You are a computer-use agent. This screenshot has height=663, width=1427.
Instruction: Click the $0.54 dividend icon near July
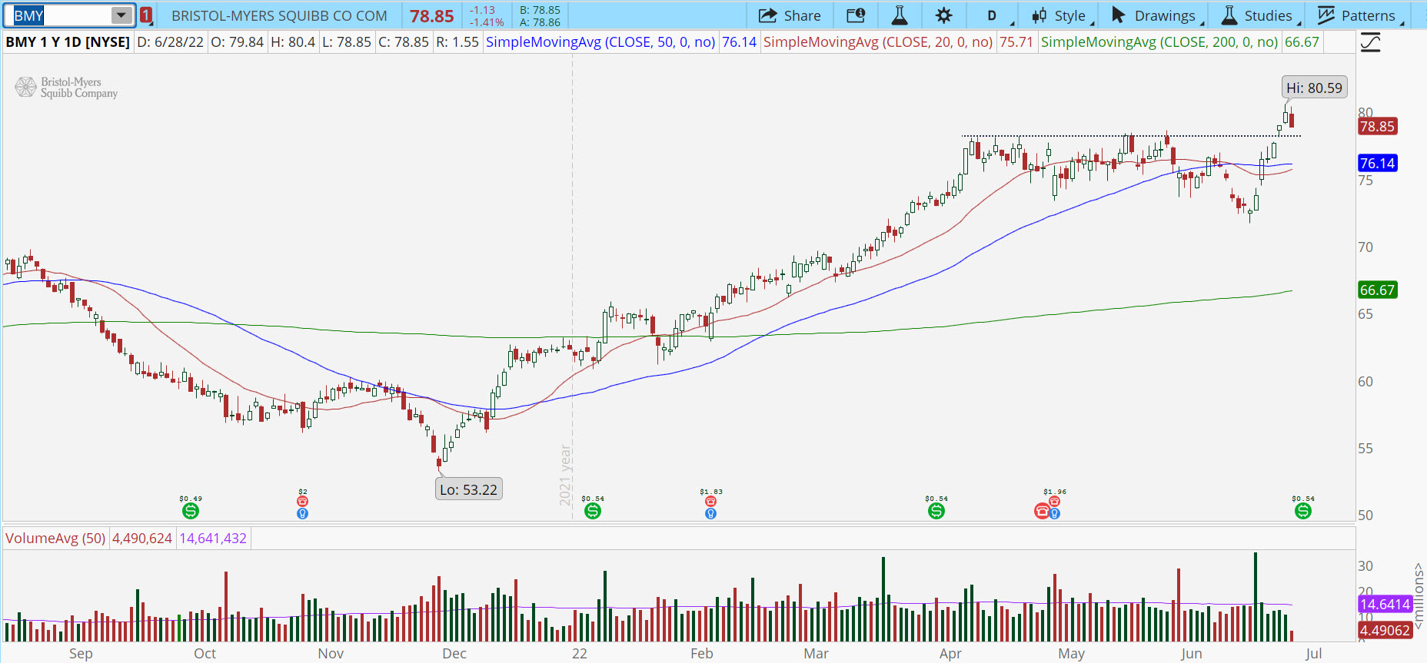coord(1303,511)
